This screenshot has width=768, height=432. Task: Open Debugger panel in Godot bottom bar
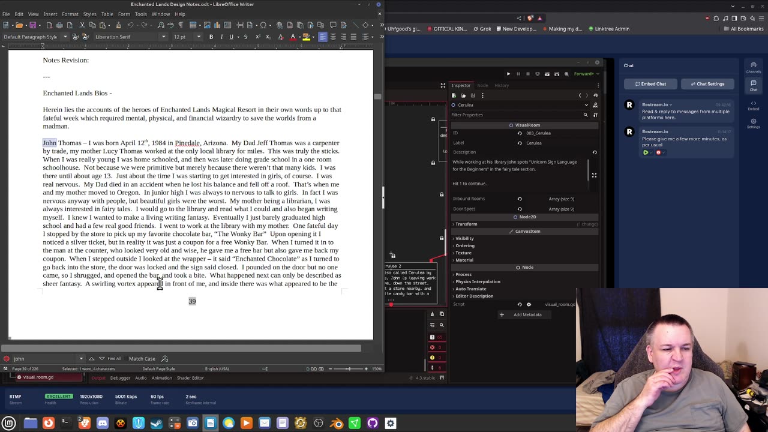pos(120,378)
